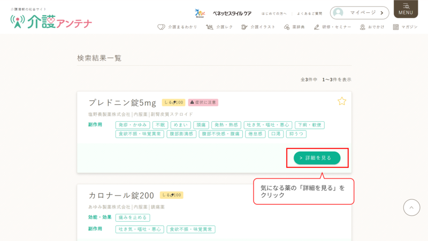Viewport: 428px width, 241px height.
Task: Click the 介護アンテナ site logo
Action: (x=51, y=21)
